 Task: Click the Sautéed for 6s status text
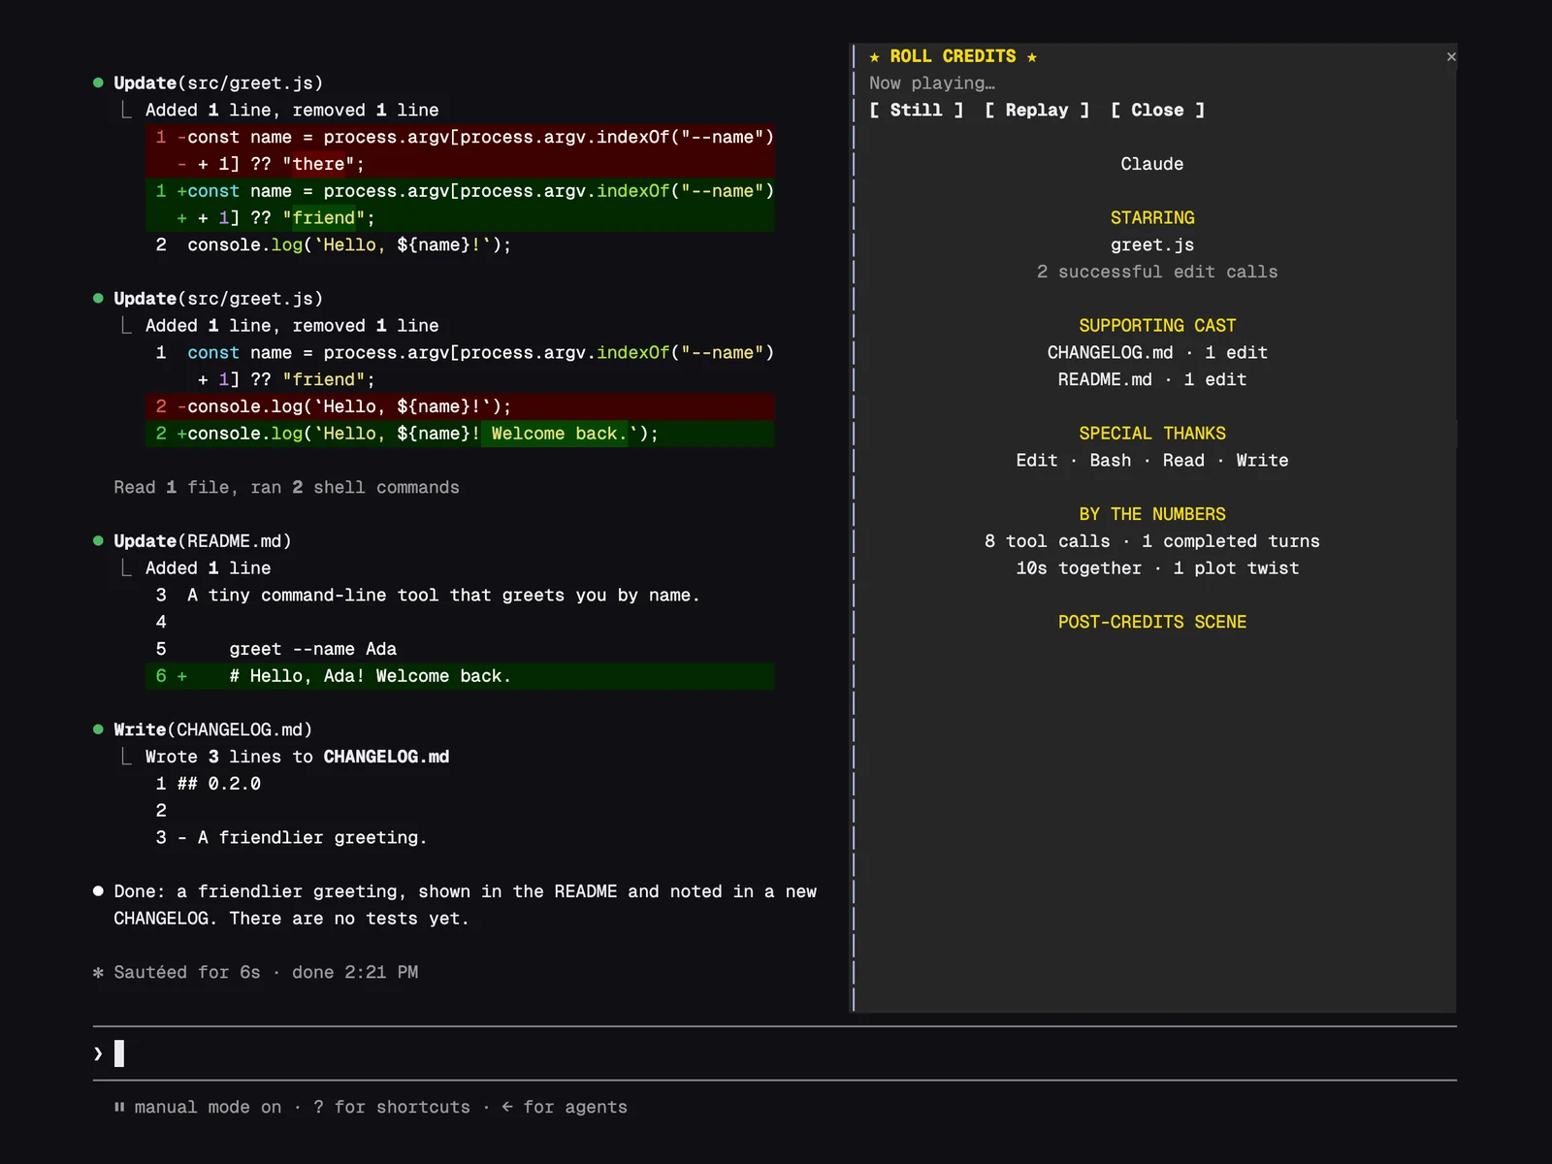pyautogui.click(x=187, y=973)
